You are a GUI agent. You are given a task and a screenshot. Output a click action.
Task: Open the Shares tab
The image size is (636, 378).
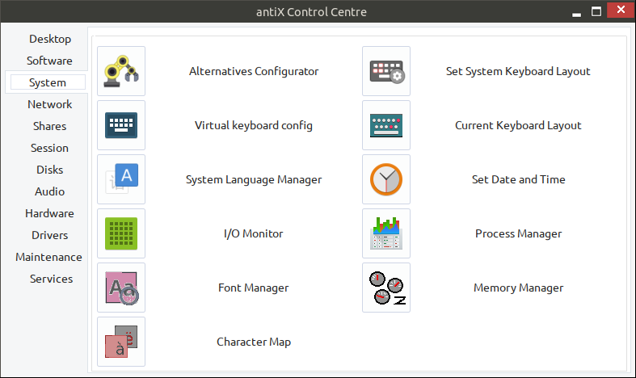[x=49, y=126]
